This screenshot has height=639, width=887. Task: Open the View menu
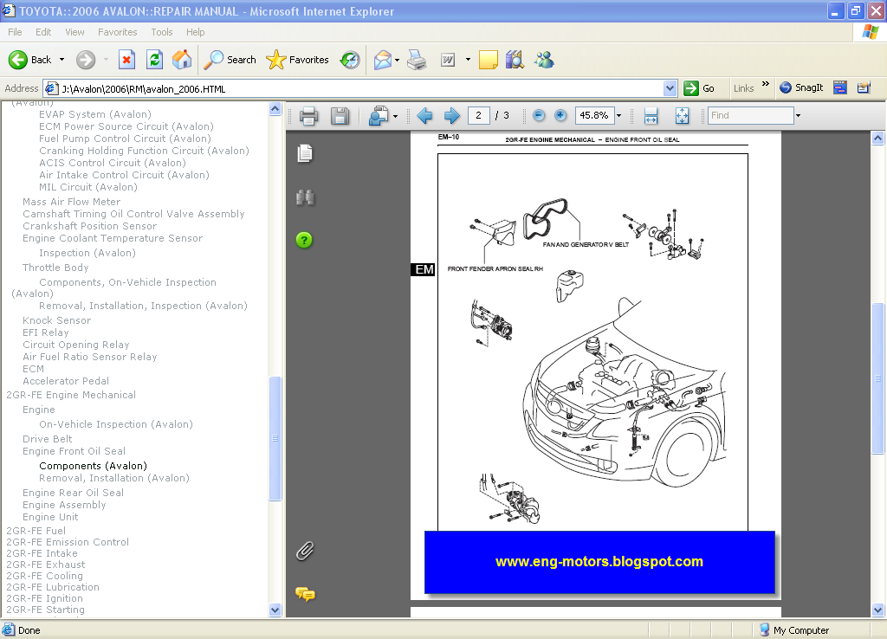[x=74, y=32]
